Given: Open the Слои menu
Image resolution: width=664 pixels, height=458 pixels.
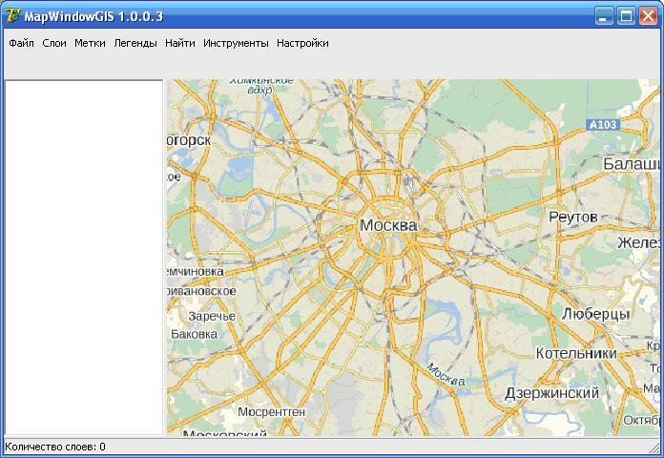Looking at the screenshot, I should click(x=54, y=43).
